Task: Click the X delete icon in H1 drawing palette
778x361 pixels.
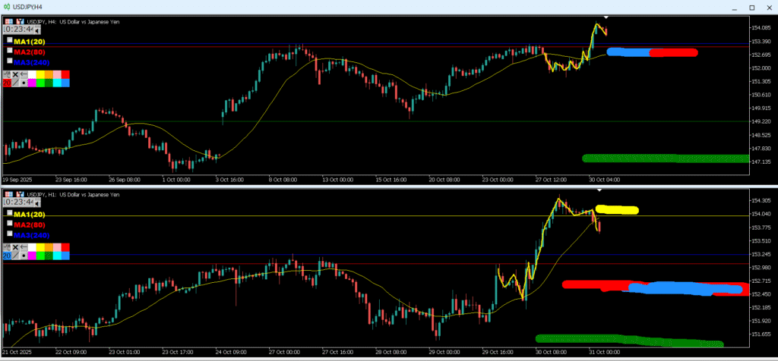Action: coord(15,248)
